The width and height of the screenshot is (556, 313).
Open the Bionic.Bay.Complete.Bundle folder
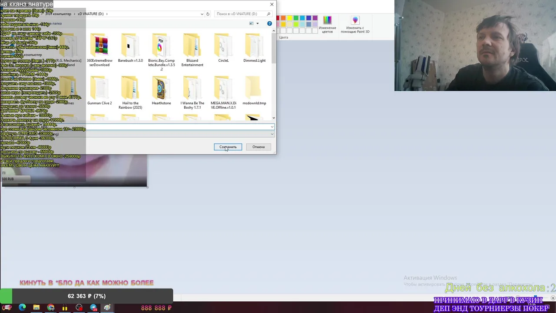[161, 52]
